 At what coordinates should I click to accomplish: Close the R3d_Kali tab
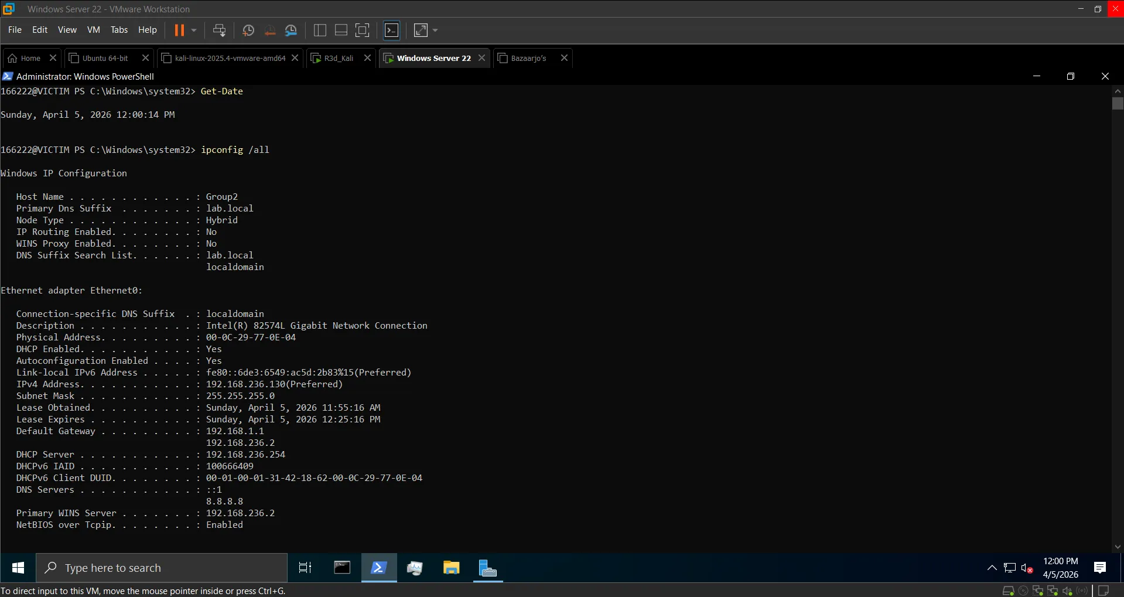click(367, 58)
